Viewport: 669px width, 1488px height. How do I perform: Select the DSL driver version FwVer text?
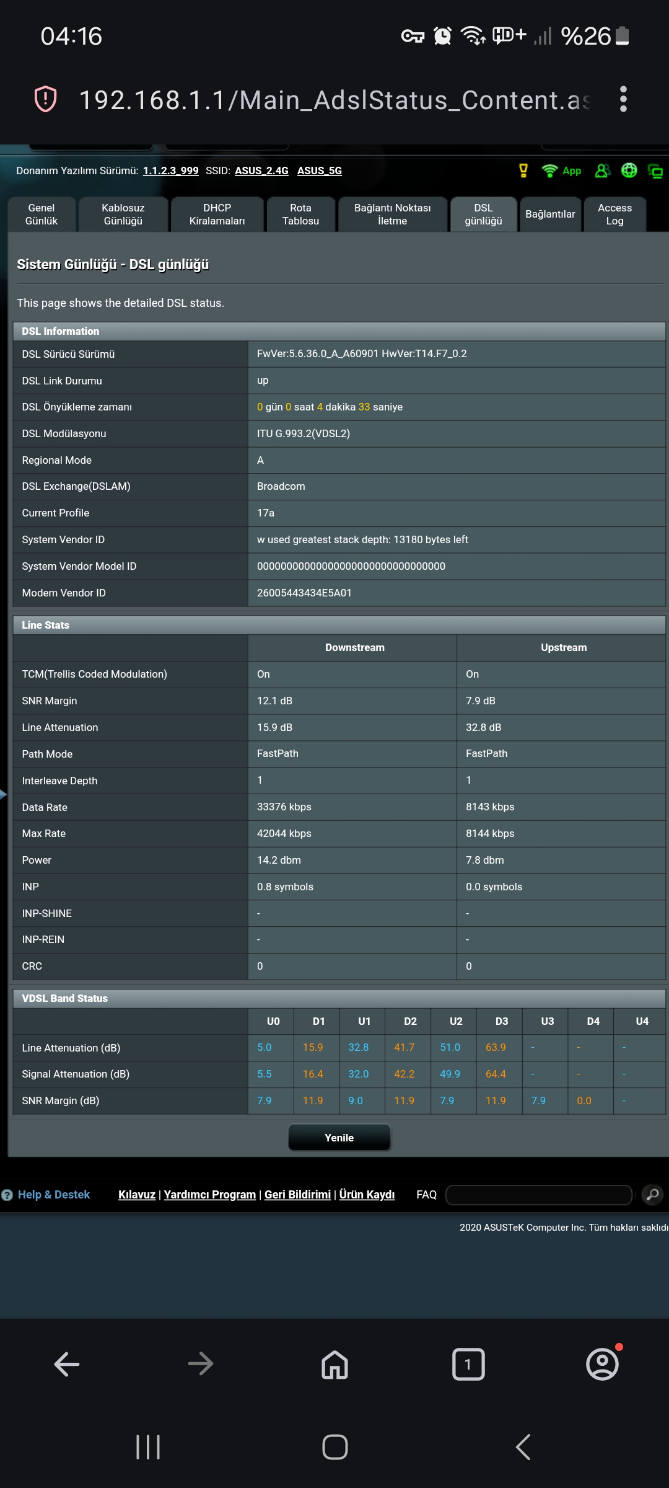(362, 354)
